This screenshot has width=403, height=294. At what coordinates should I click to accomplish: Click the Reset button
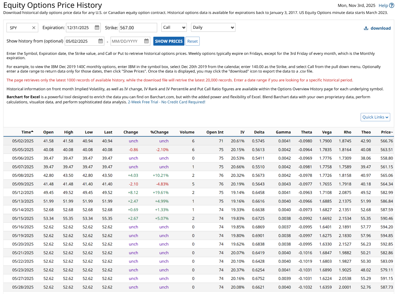coord(192,41)
